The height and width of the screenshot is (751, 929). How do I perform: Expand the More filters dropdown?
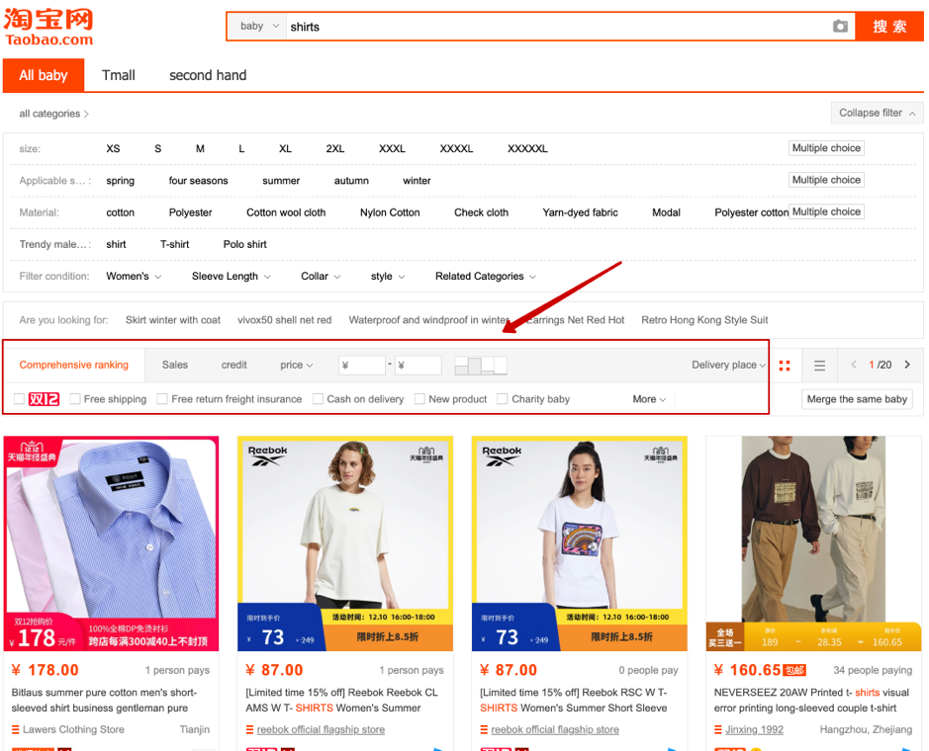(x=649, y=399)
